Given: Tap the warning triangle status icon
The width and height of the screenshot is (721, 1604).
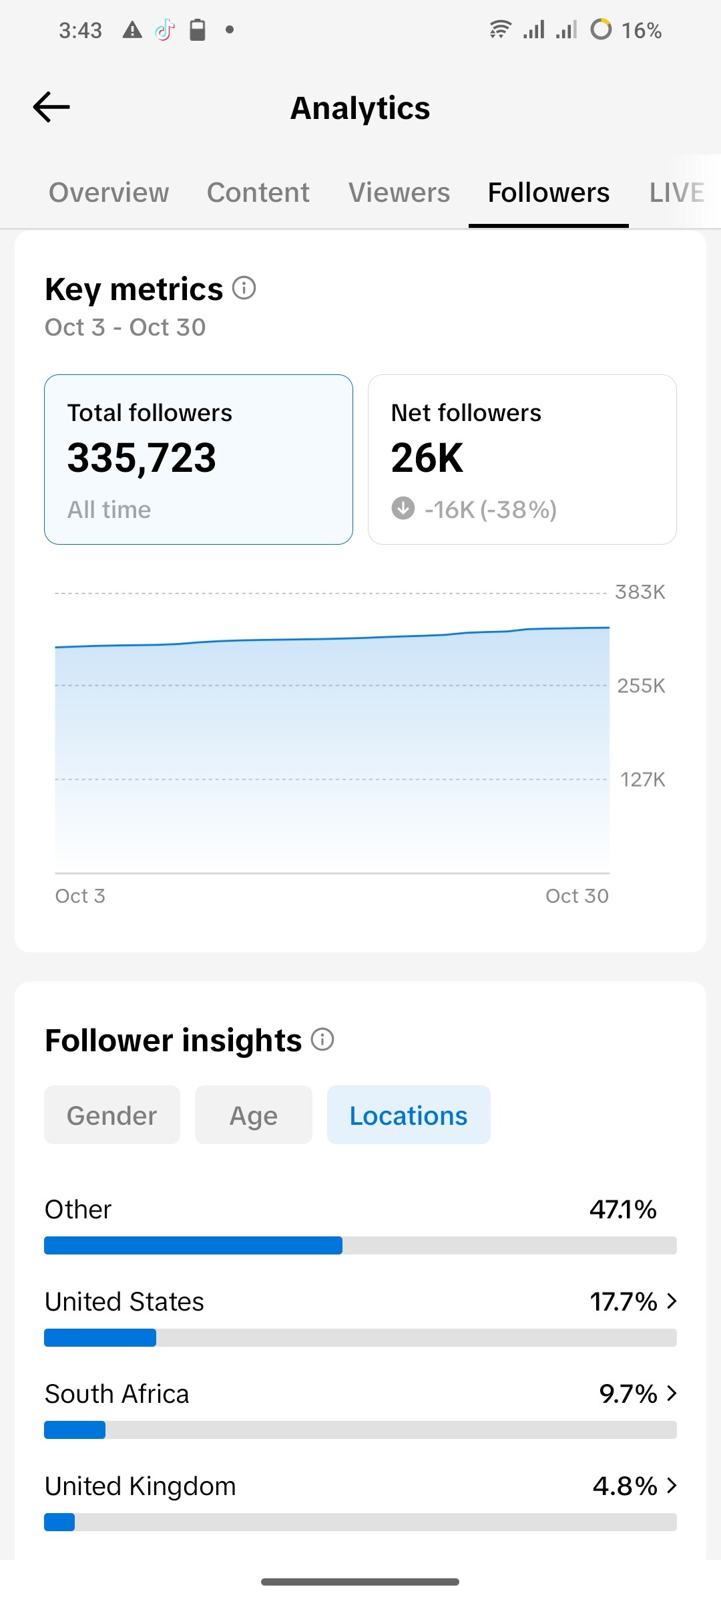Looking at the screenshot, I should [132, 30].
